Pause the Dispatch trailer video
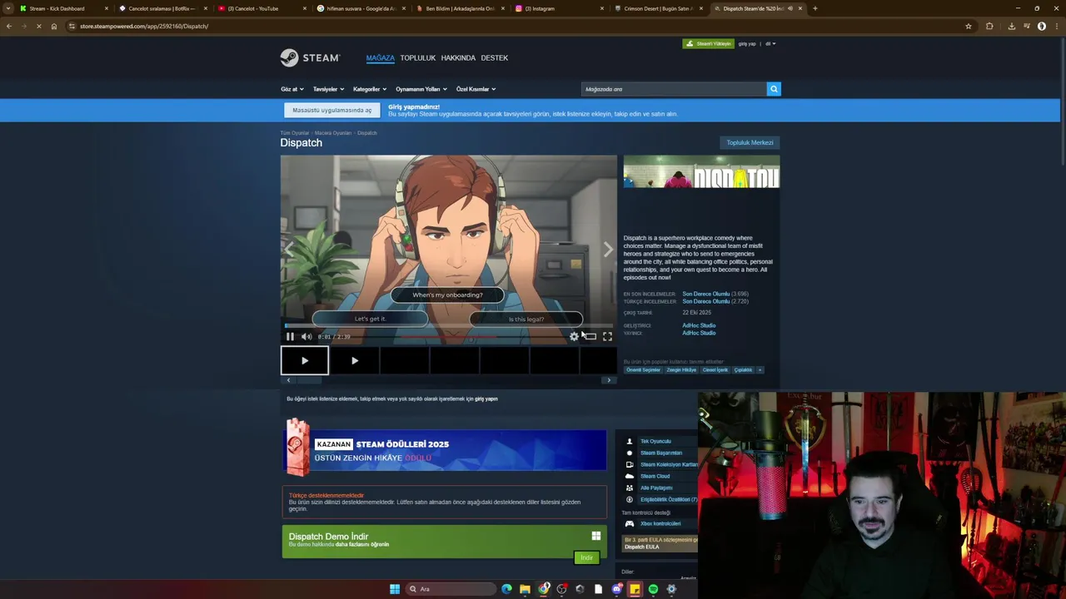The image size is (1066, 599). click(290, 336)
